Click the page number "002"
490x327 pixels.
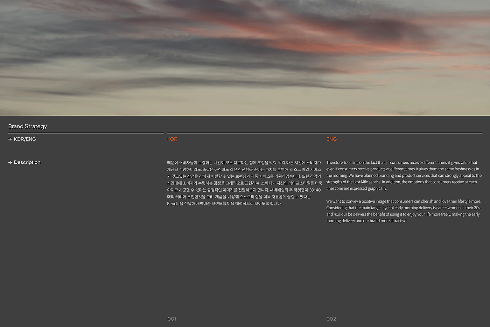pos(331,319)
